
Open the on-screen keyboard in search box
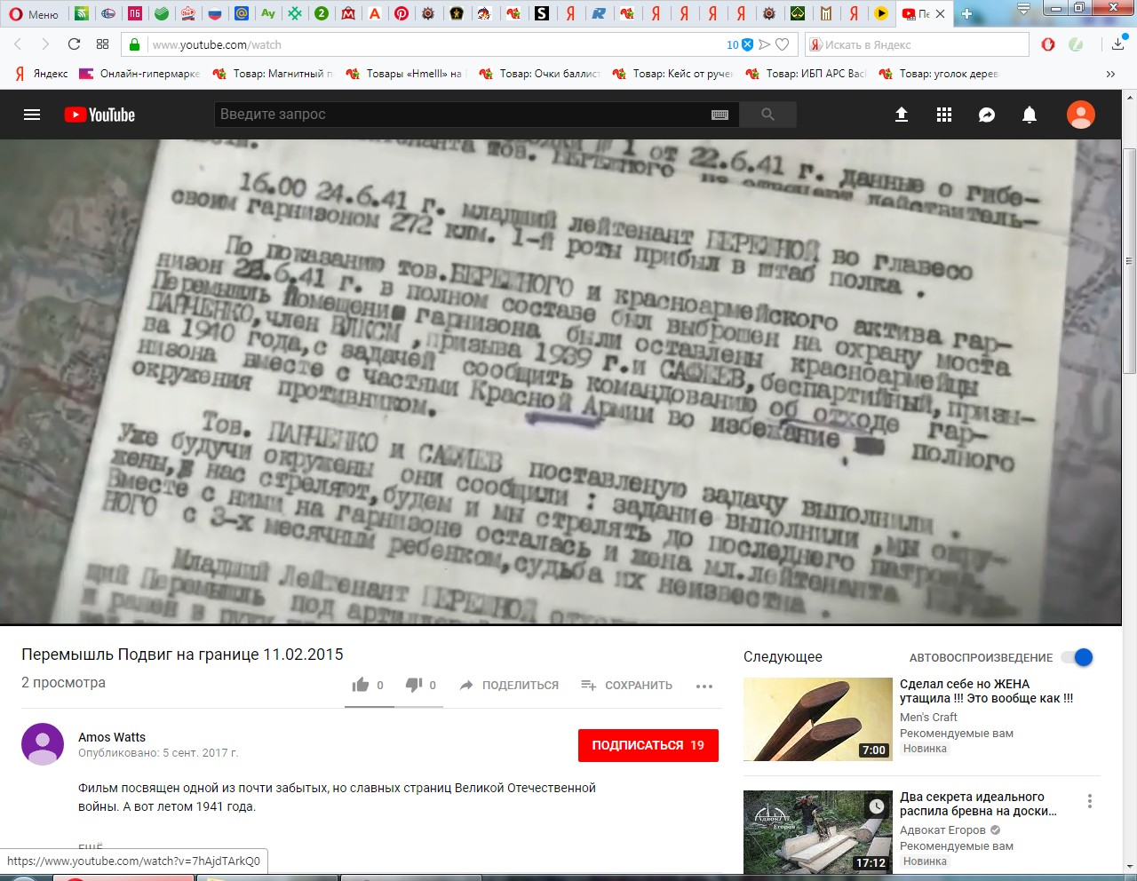[x=720, y=115]
